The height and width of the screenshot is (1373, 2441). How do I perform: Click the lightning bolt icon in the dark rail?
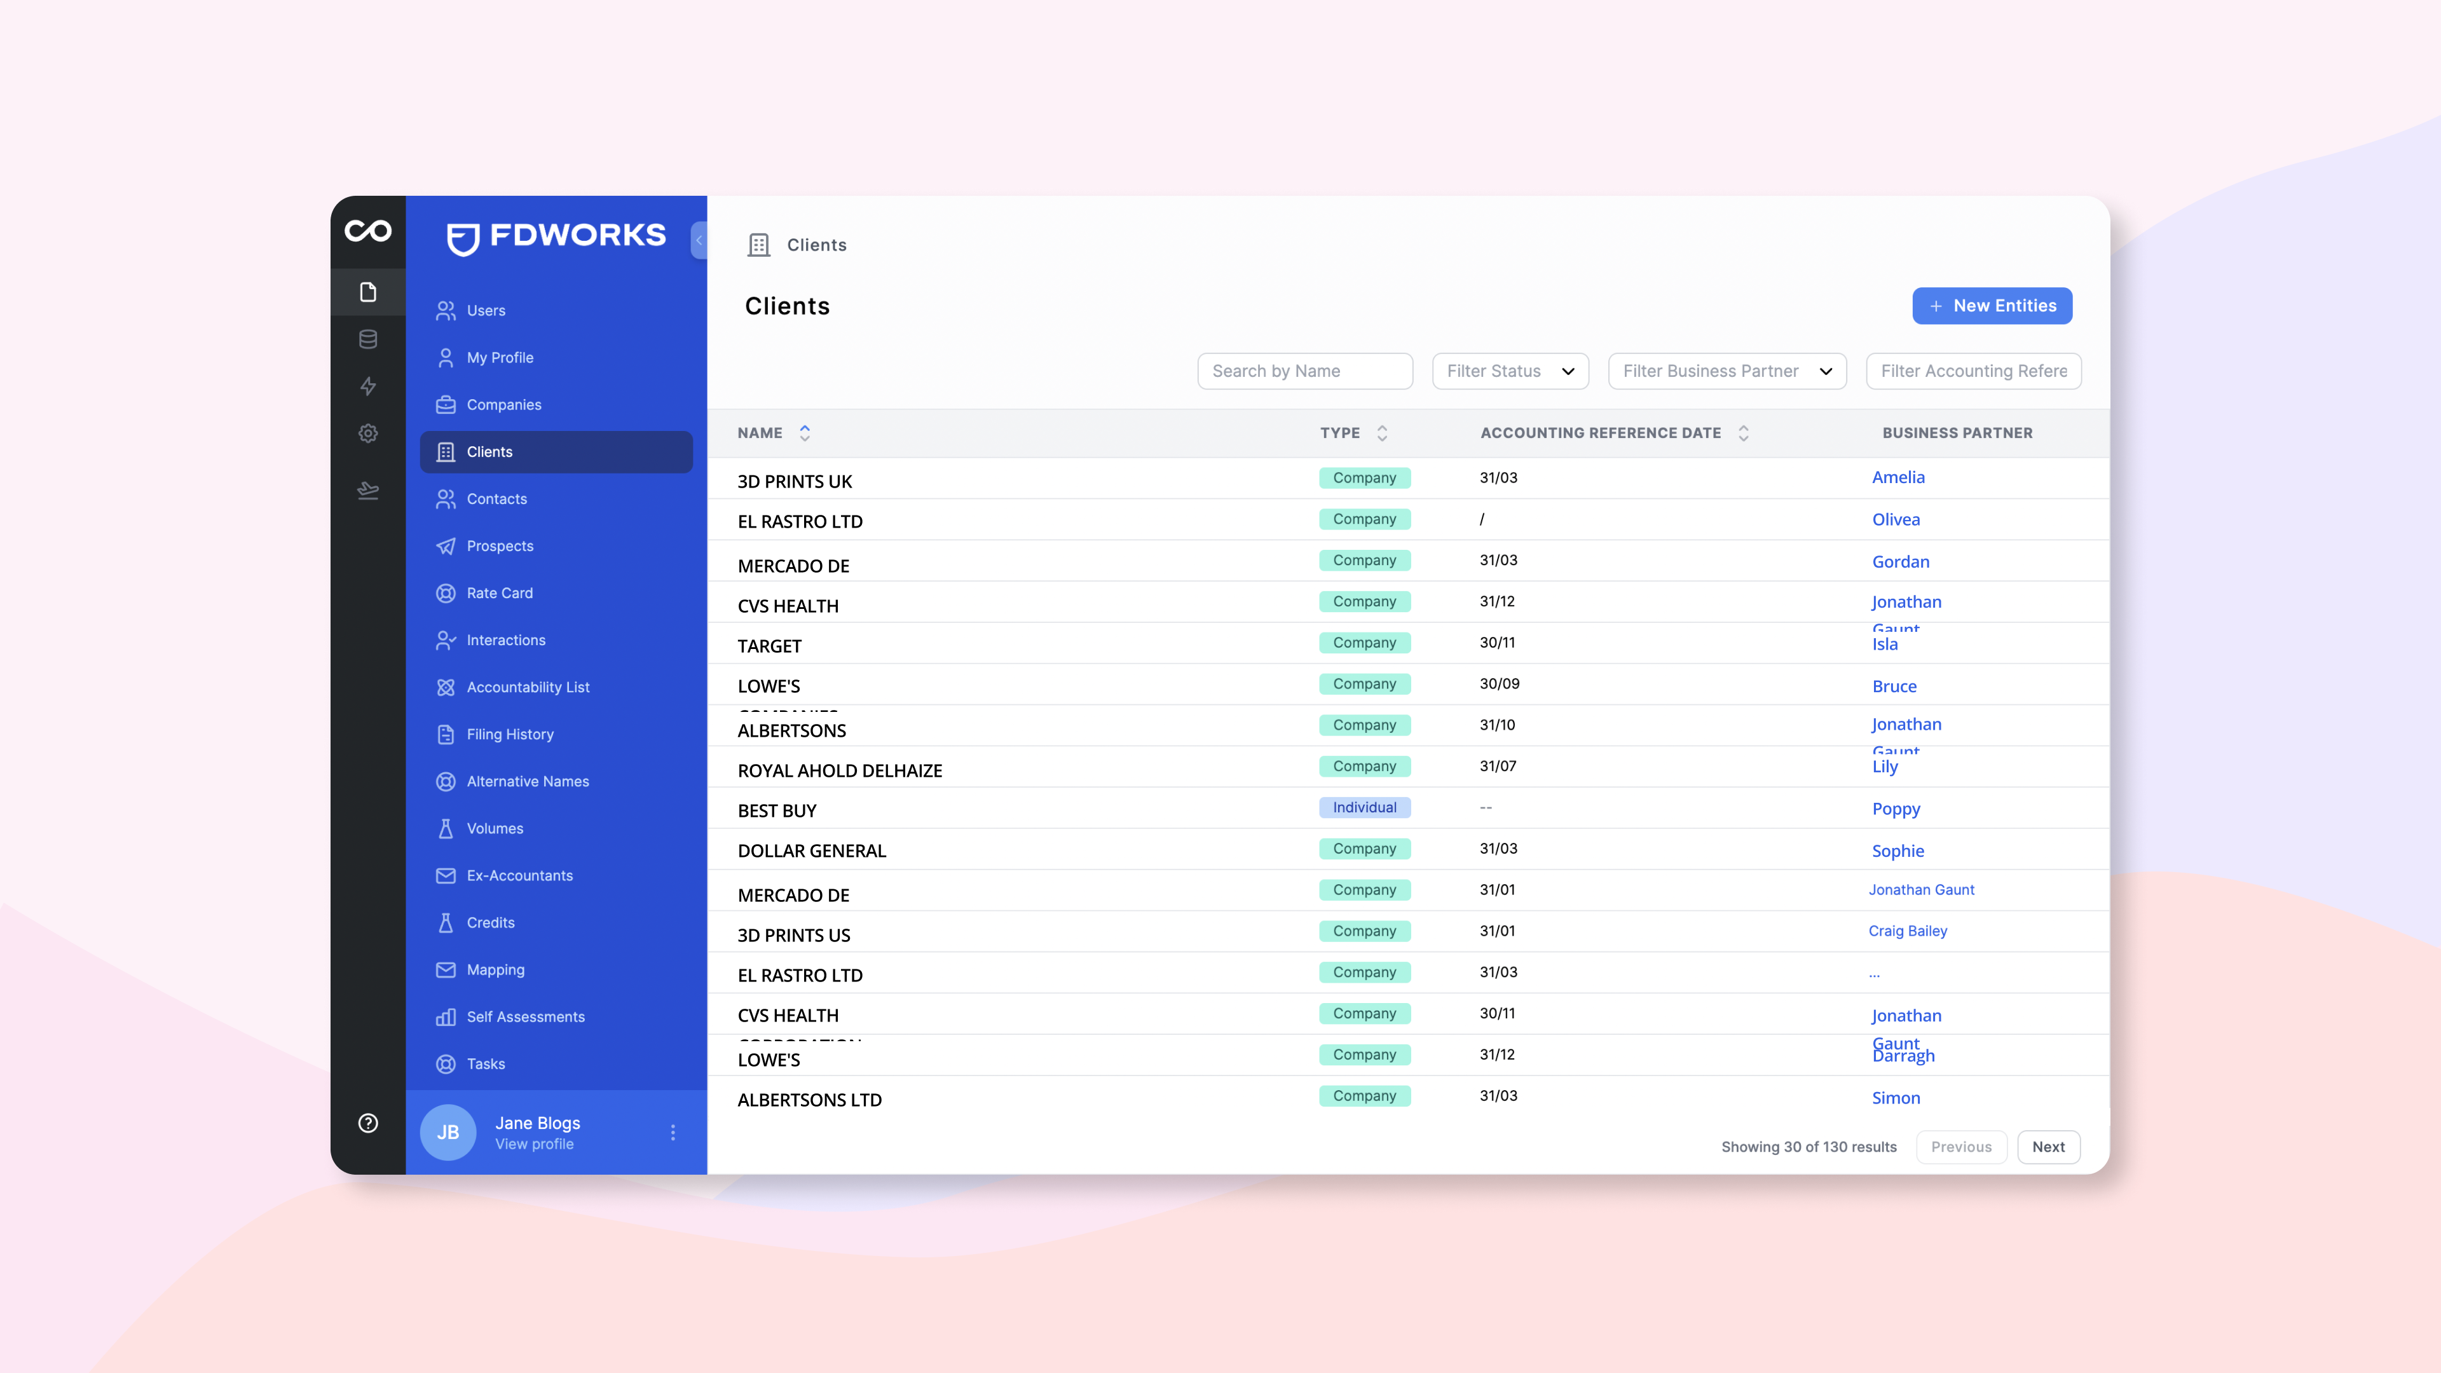(x=367, y=386)
